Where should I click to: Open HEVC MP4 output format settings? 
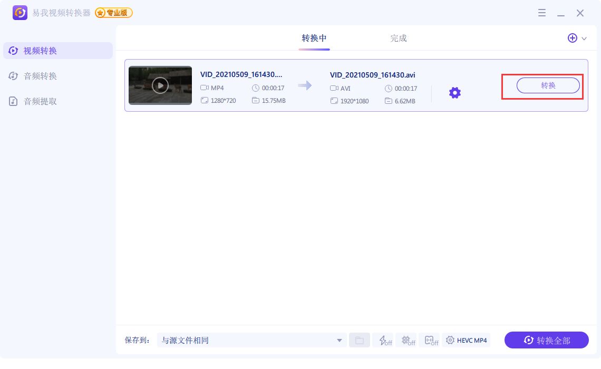coord(466,340)
